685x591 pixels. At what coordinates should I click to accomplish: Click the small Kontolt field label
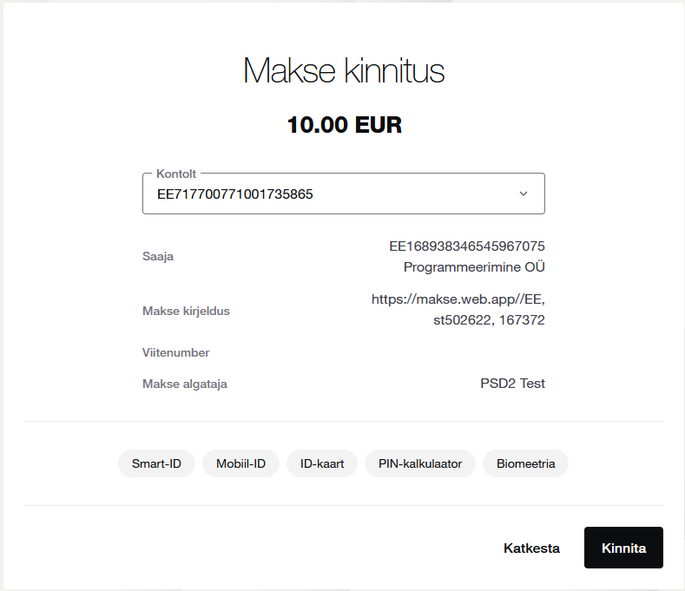(175, 174)
